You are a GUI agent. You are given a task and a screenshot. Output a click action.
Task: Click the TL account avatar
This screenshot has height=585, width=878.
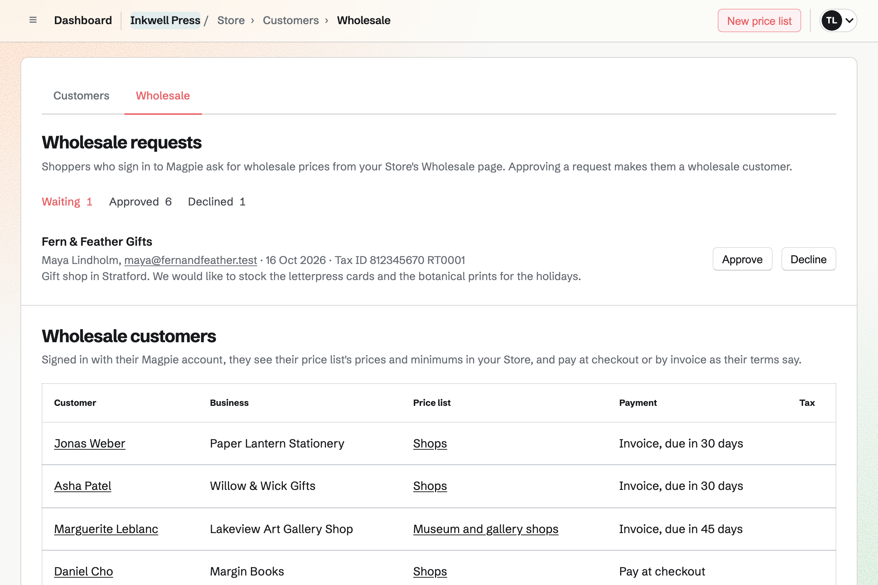[x=831, y=20]
